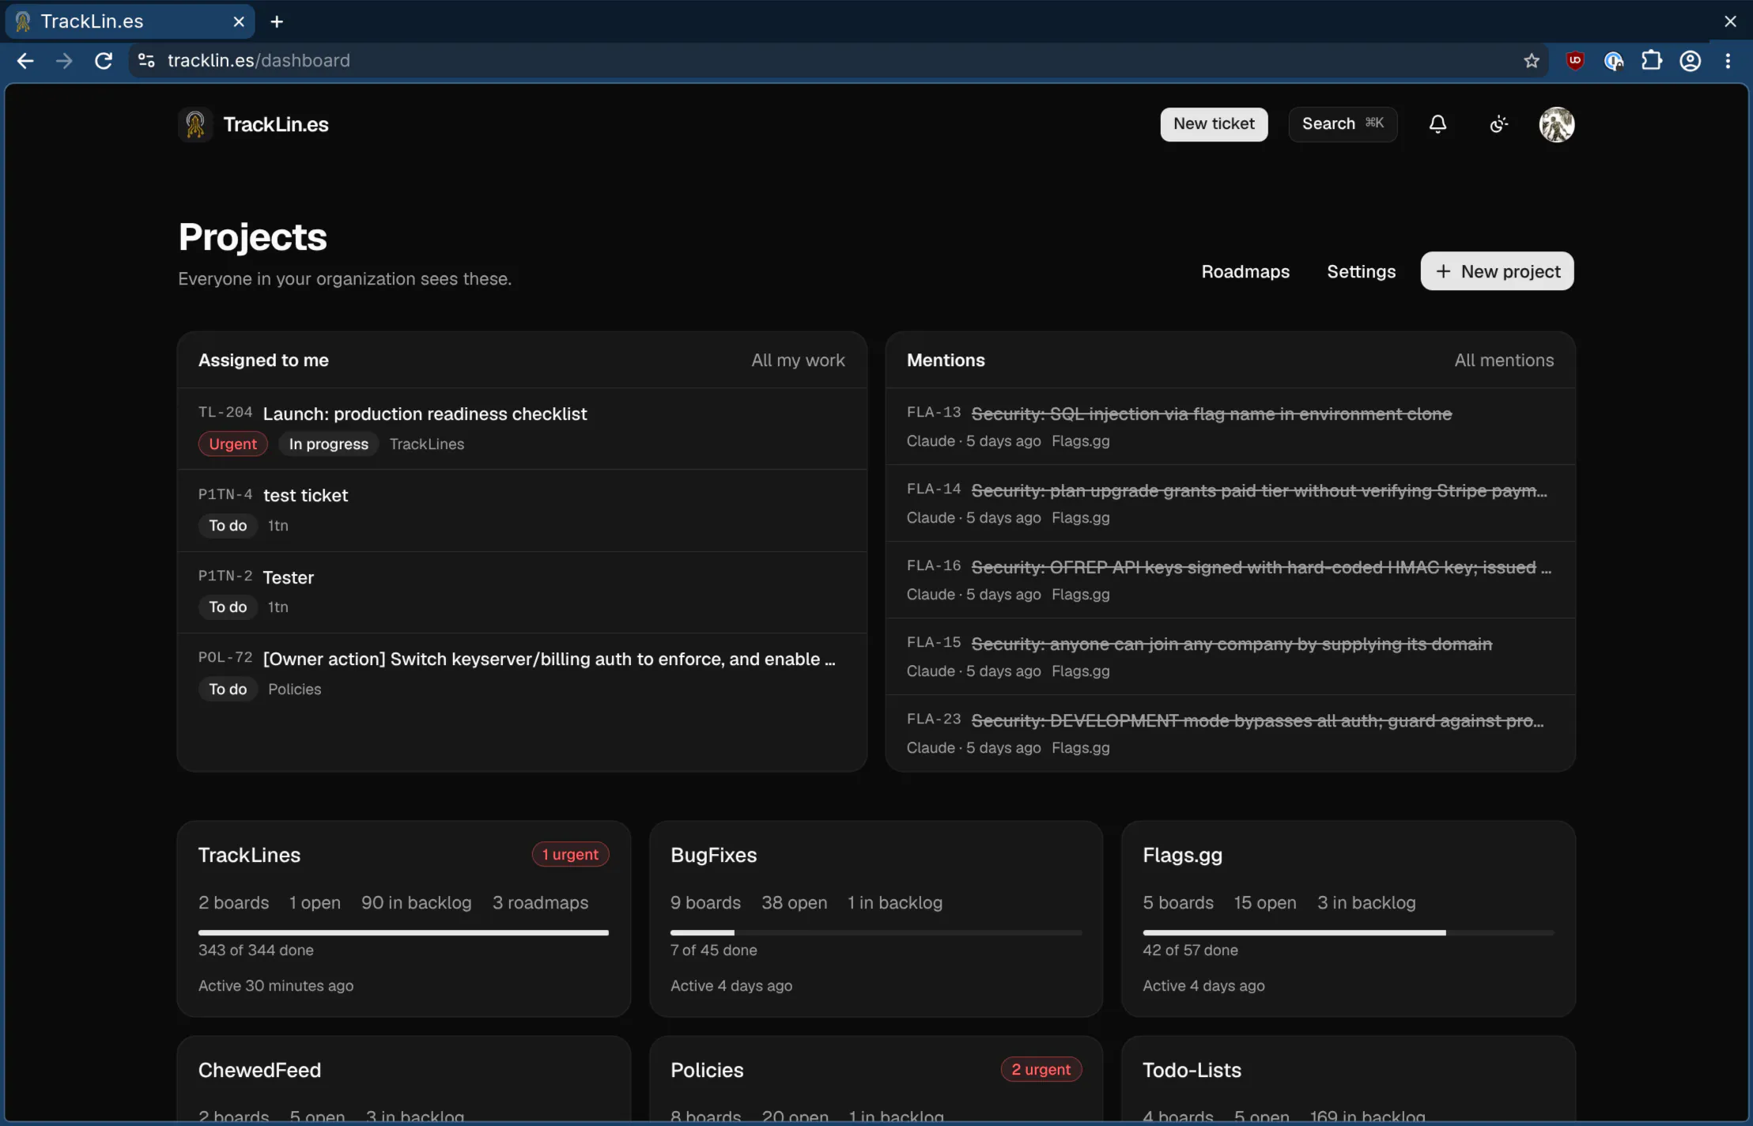
Task: Open Roadmaps
Action: (1245, 271)
